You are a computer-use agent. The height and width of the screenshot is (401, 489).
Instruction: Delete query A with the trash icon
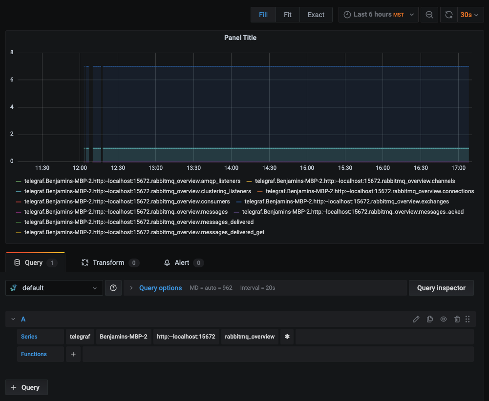tap(457, 319)
